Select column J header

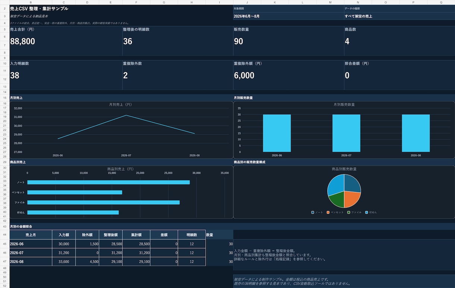(x=247, y=2)
